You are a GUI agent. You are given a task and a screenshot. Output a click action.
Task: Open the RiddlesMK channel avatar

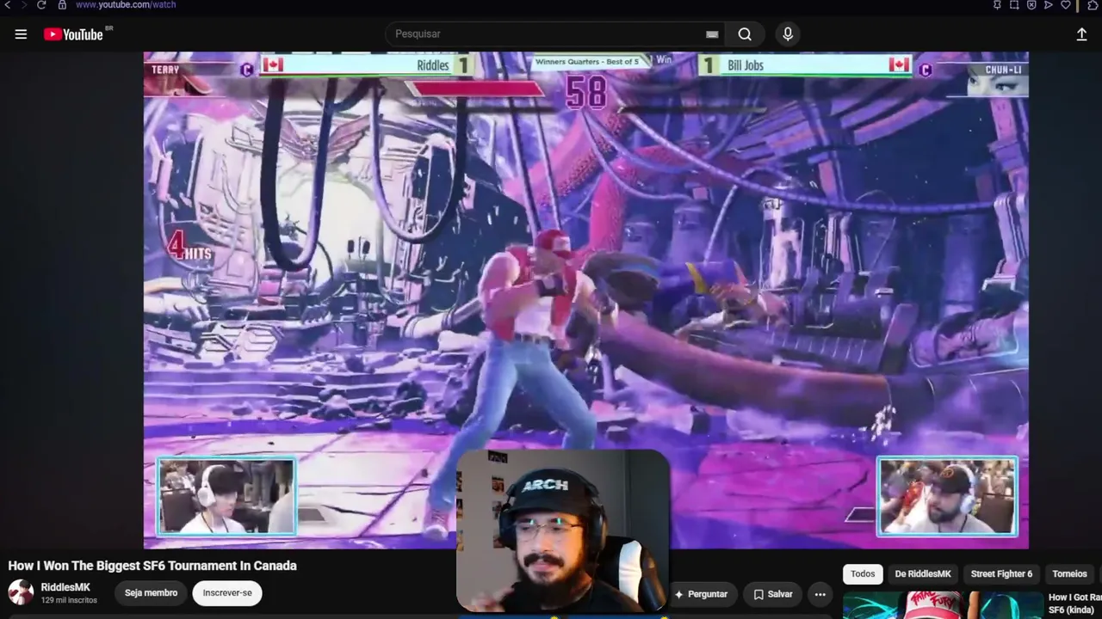21,592
